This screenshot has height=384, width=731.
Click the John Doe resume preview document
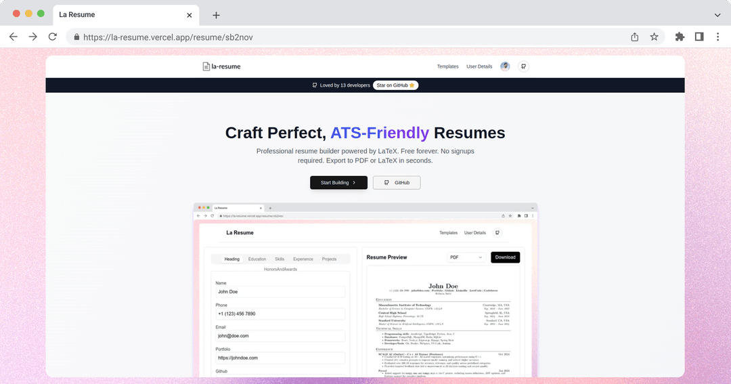pos(443,322)
